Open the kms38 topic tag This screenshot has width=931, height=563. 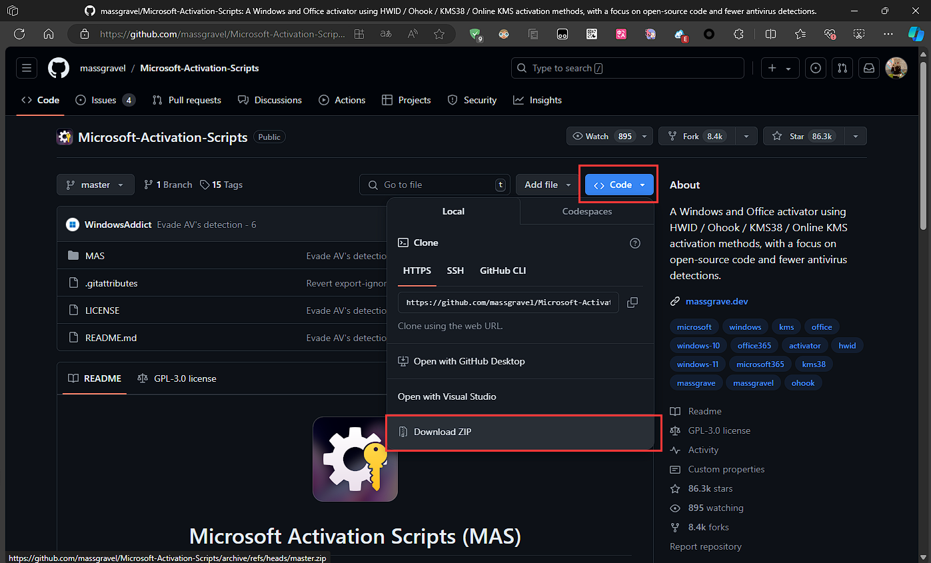click(x=814, y=364)
